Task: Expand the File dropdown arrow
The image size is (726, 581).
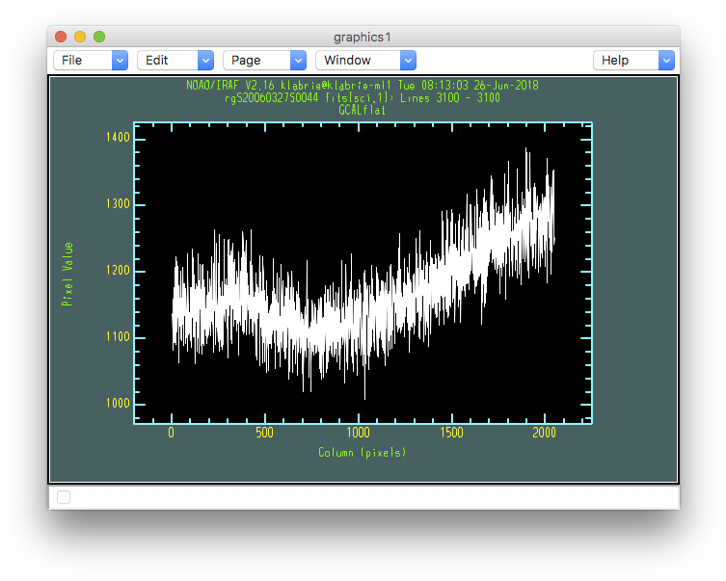Action: [120, 60]
